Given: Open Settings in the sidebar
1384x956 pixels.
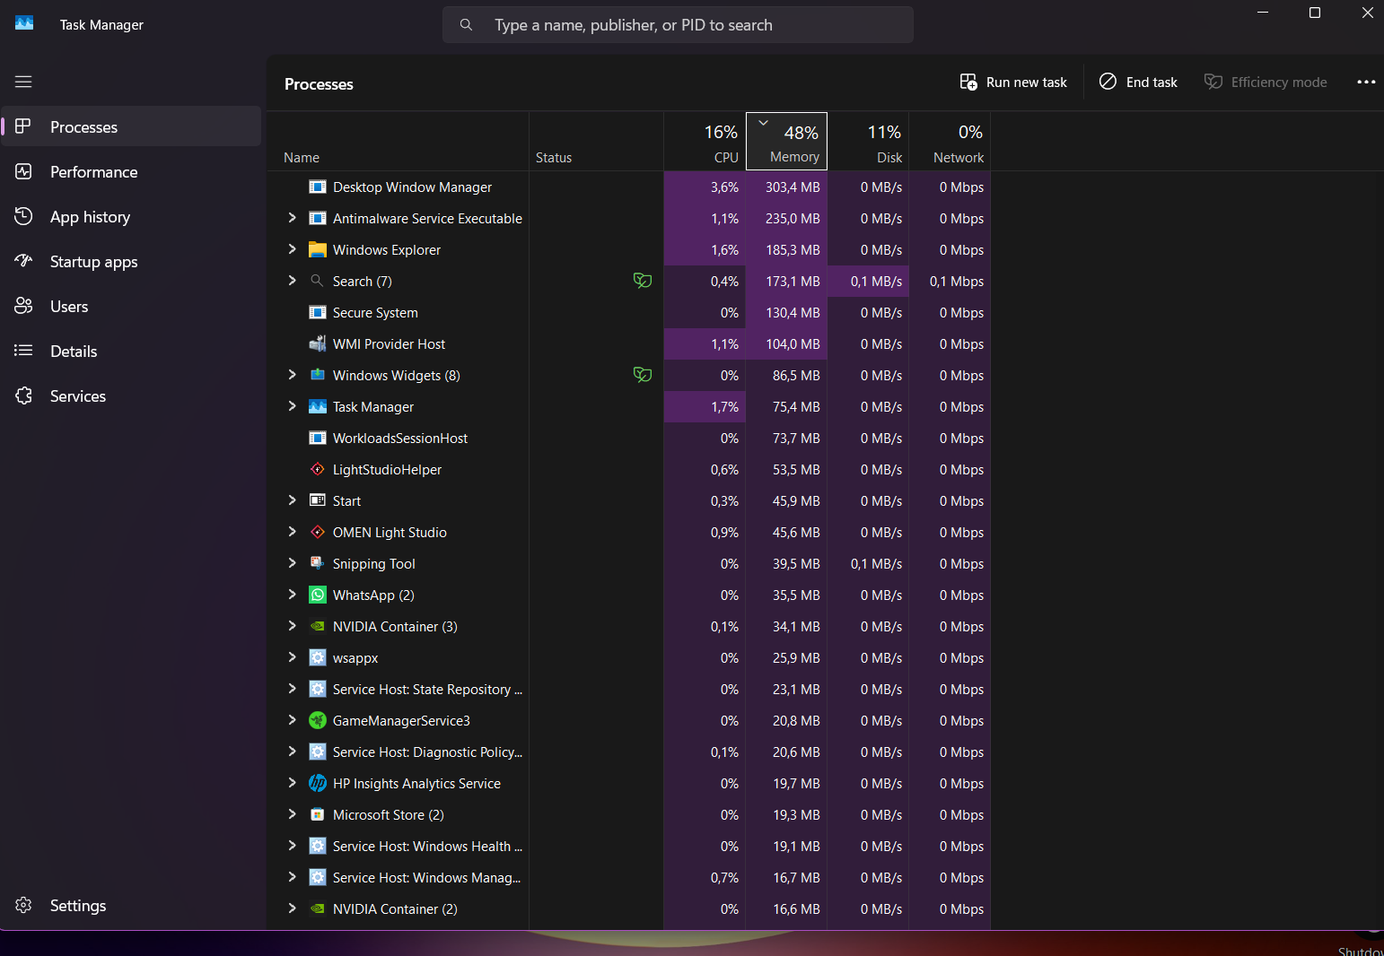Looking at the screenshot, I should tap(132, 905).
